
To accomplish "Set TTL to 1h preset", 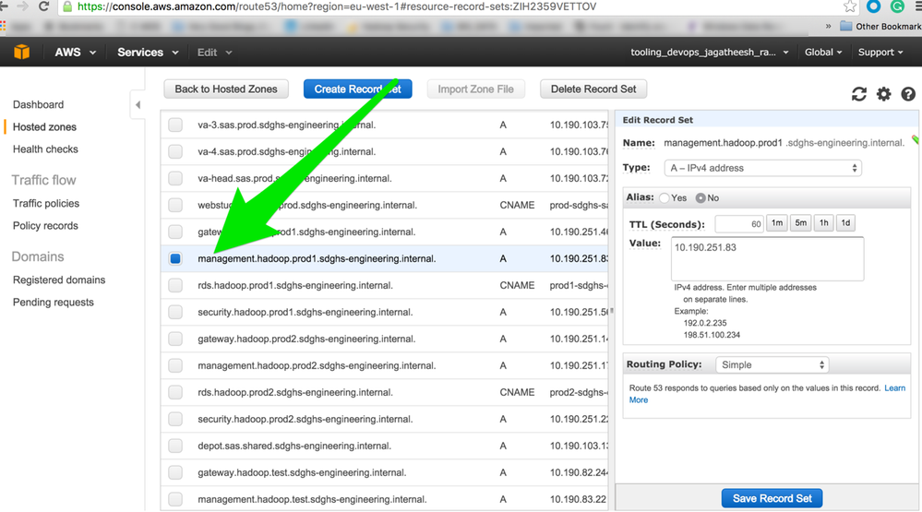I will [824, 223].
